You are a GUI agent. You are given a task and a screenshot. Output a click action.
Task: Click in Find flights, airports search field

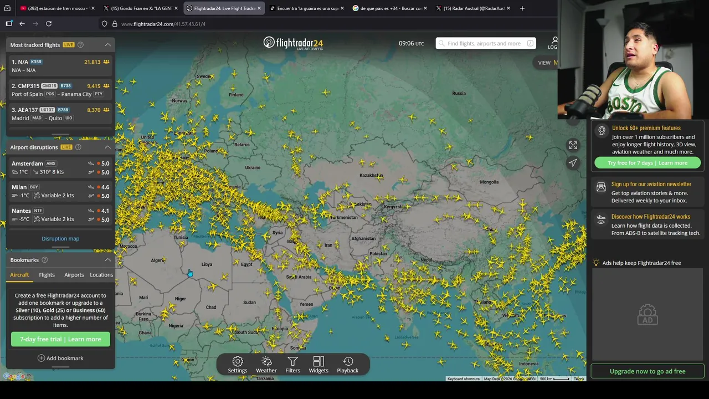pos(486,43)
